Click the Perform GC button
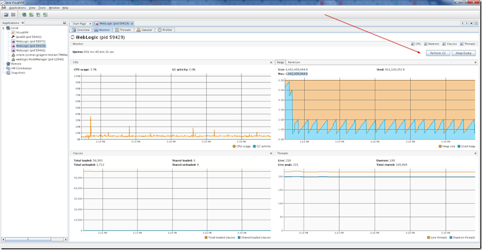Screen dimensions: 482x250 coord(438,53)
